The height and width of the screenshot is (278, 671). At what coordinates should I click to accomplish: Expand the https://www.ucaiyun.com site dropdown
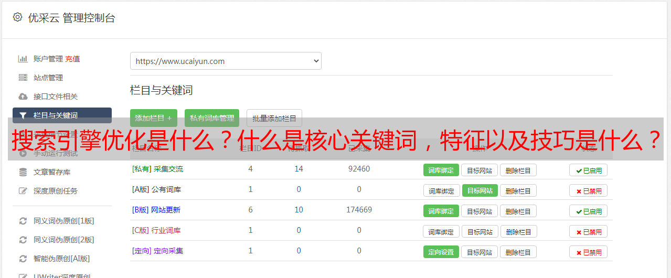tap(226, 61)
